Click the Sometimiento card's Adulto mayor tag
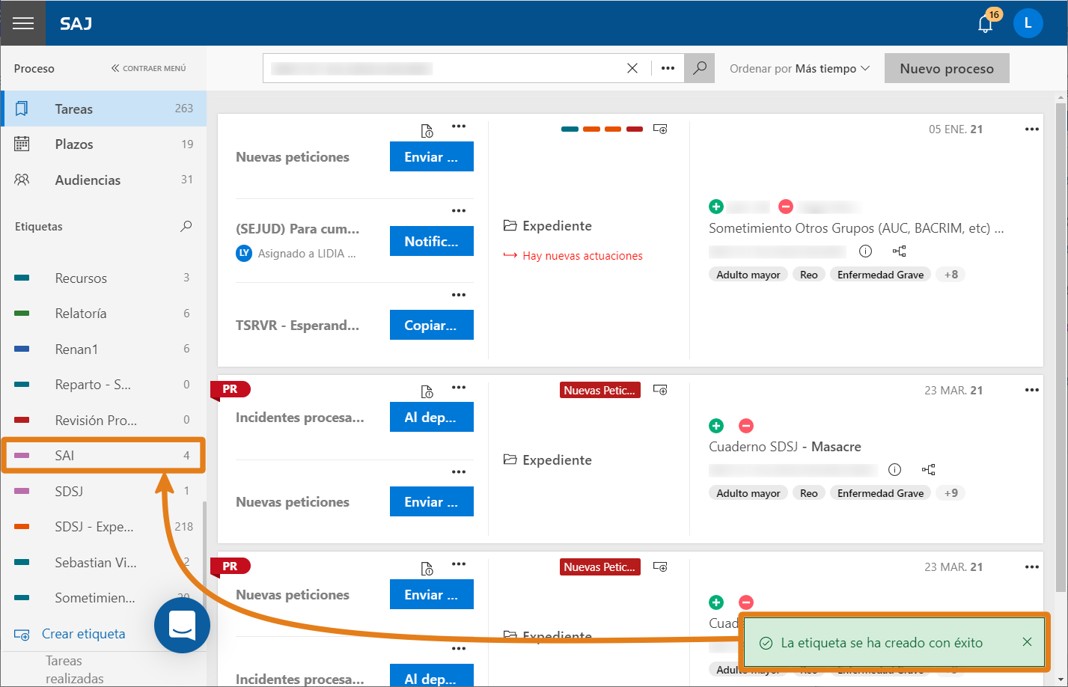 coord(748,275)
